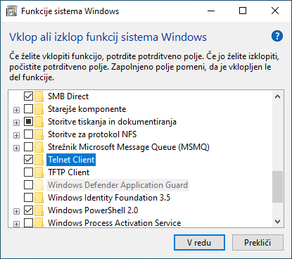
Task: Cancel with the Prekliči button
Action: click(258, 243)
